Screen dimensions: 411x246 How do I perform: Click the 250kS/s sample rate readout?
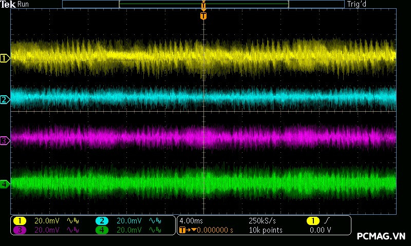(263, 220)
